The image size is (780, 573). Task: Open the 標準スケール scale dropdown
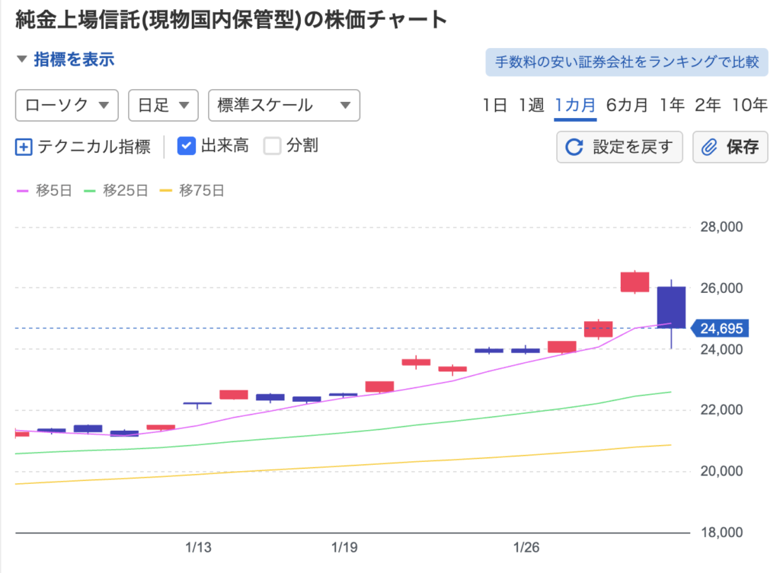pyautogui.click(x=283, y=106)
